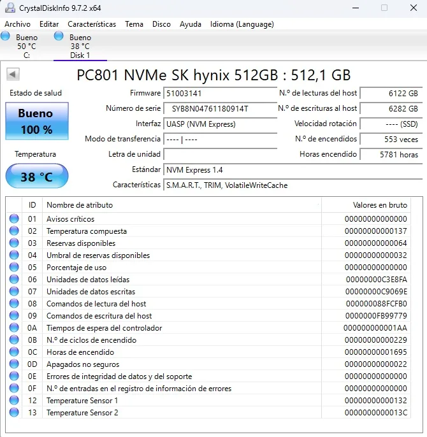Click the host writes value 6282 GB
This screenshot has height=437, width=427.
point(391,108)
